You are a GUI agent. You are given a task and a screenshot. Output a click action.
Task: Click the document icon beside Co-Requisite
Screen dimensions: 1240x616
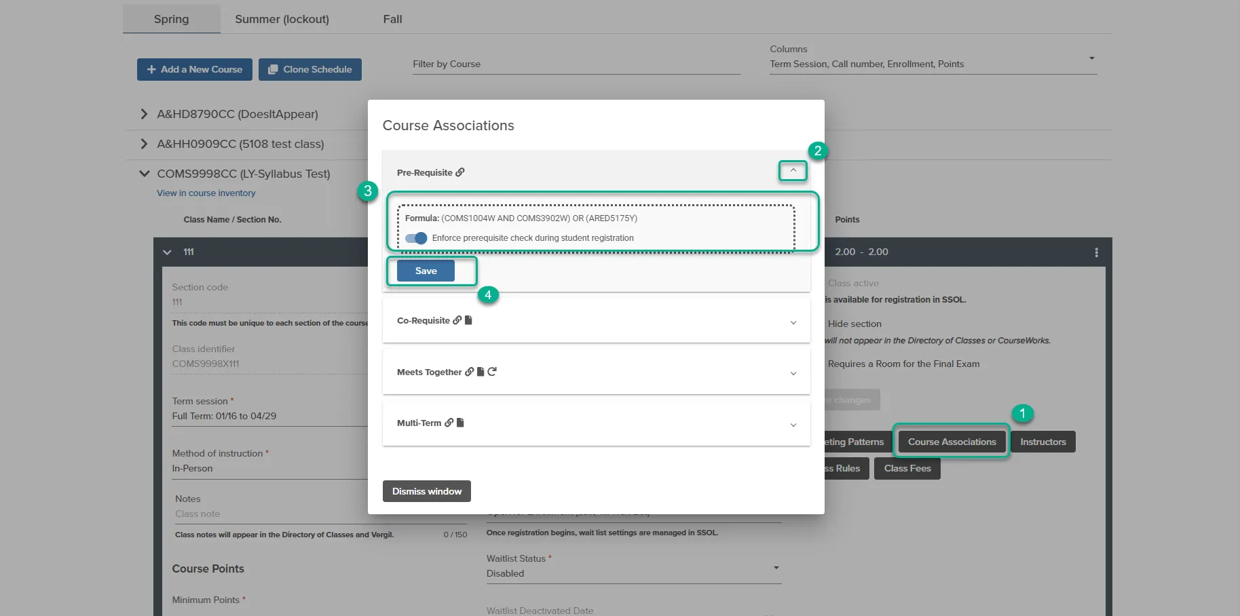[x=468, y=320]
